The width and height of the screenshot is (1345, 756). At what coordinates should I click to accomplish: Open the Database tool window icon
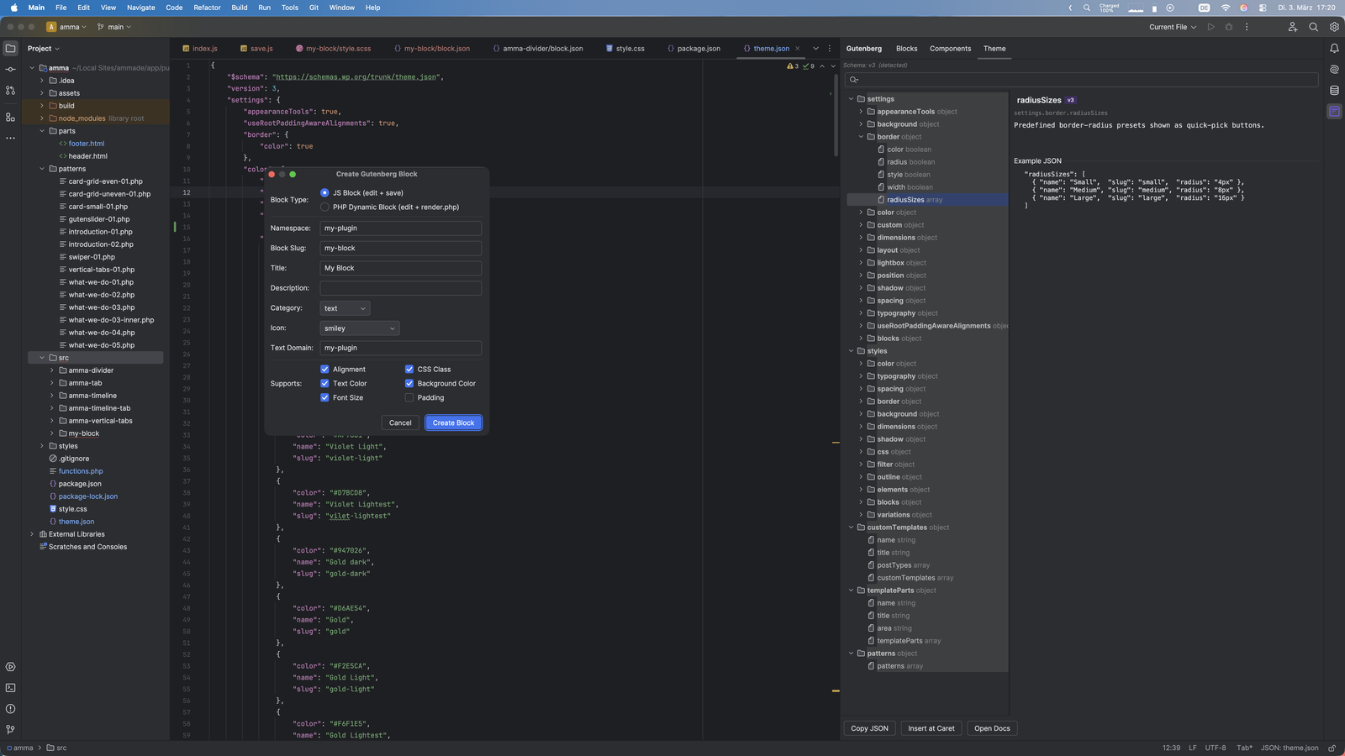click(1334, 91)
